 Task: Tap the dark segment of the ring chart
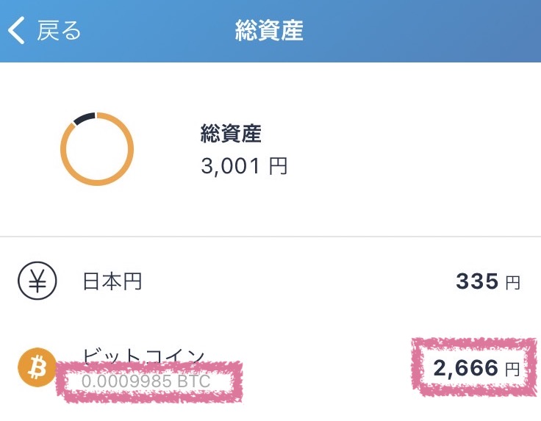pos(85,118)
